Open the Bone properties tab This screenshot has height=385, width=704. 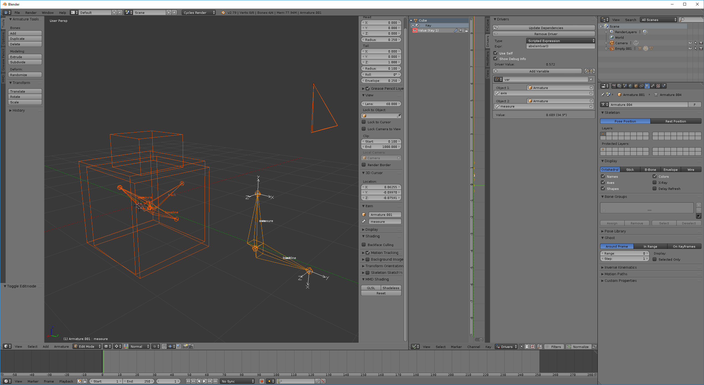pos(652,86)
